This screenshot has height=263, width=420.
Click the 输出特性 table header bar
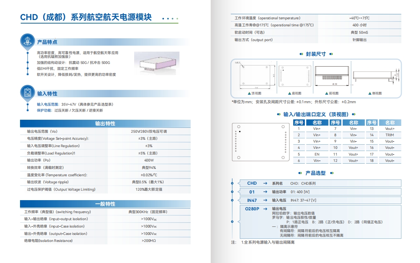105,124
